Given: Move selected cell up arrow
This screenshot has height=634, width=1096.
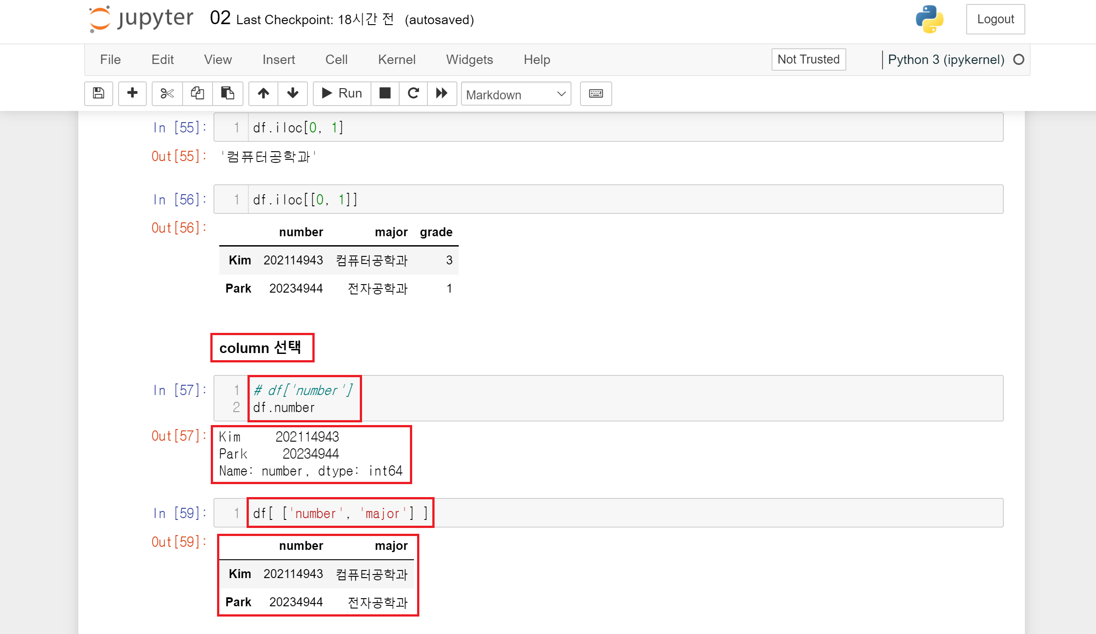Looking at the screenshot, I should click(x=263, y=93).
